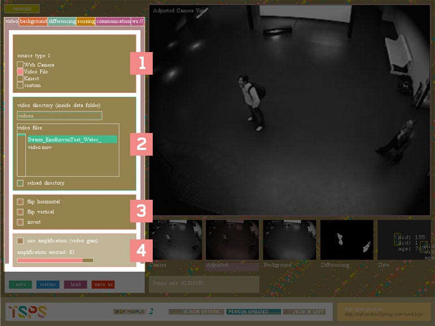Select the custom source checkbox
Viewport: 435px width, 326px height.
click(20, 85)
